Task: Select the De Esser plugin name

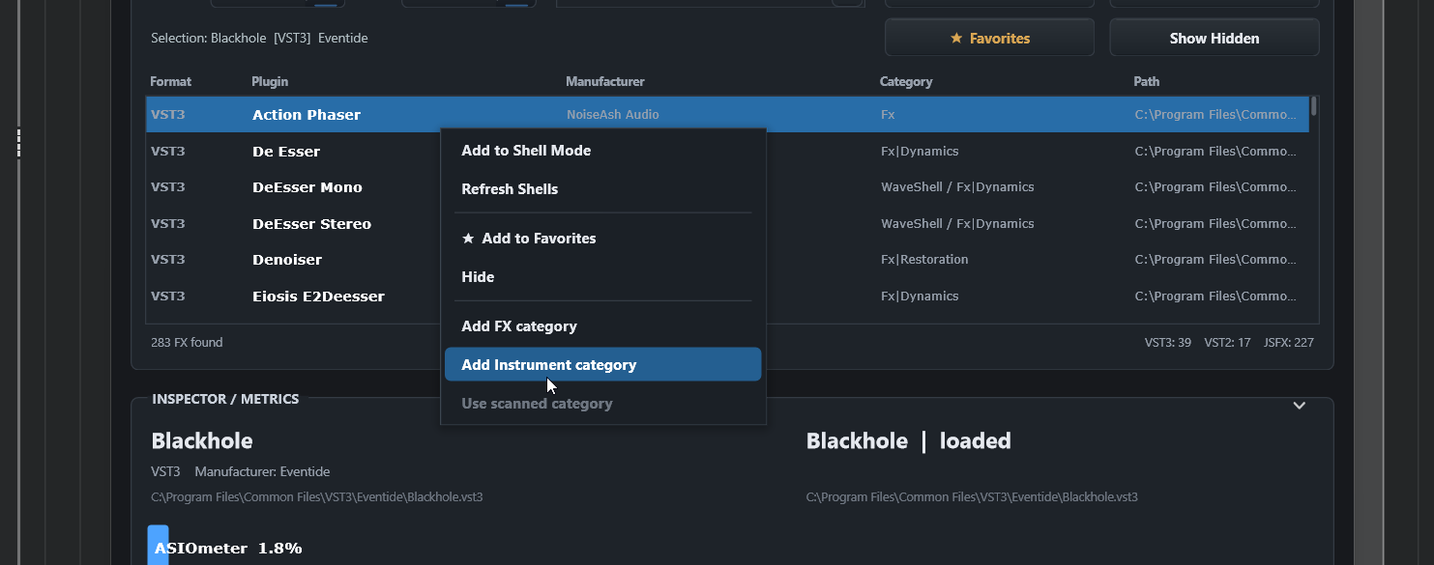Action: point(286,152)
